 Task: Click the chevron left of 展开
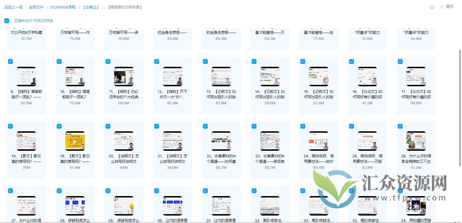click(x=441, y=7)
